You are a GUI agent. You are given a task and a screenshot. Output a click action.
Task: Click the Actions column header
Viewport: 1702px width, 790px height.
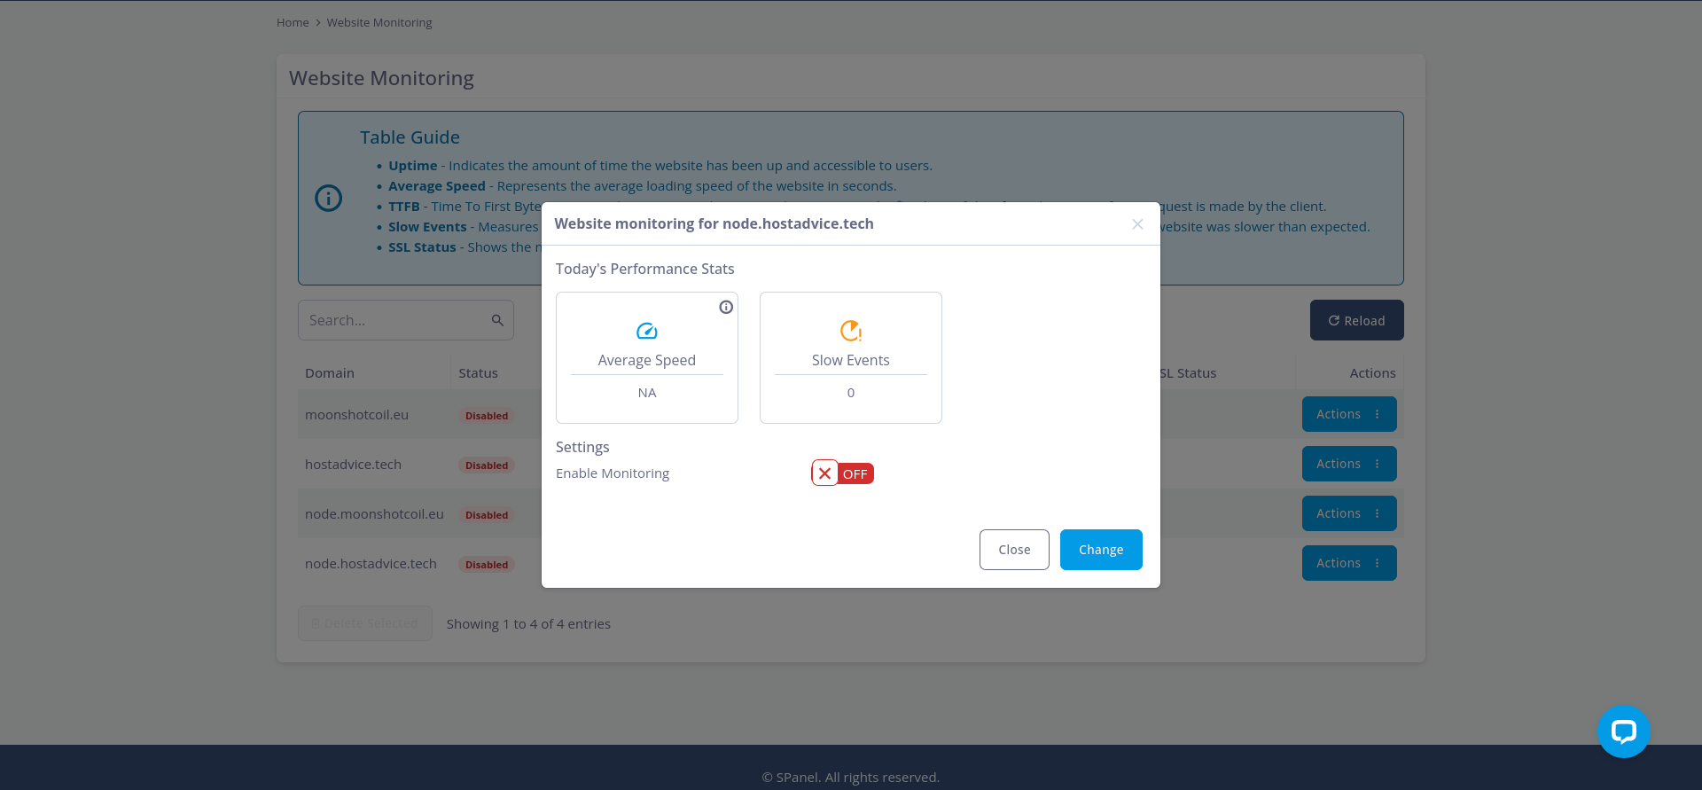click(1372, 373)
